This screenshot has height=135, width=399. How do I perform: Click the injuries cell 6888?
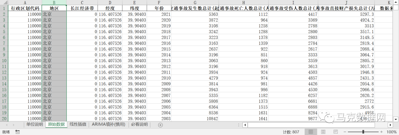pos(293,107)
